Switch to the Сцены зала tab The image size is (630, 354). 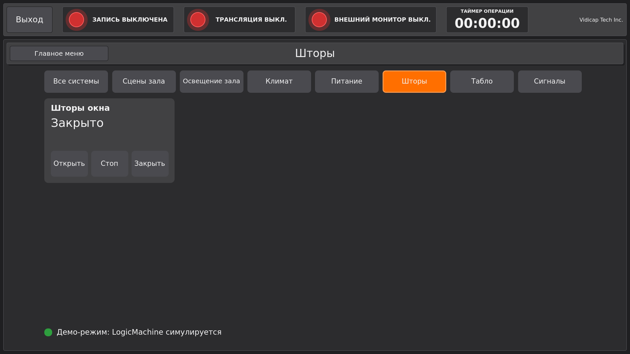[144, 82]
